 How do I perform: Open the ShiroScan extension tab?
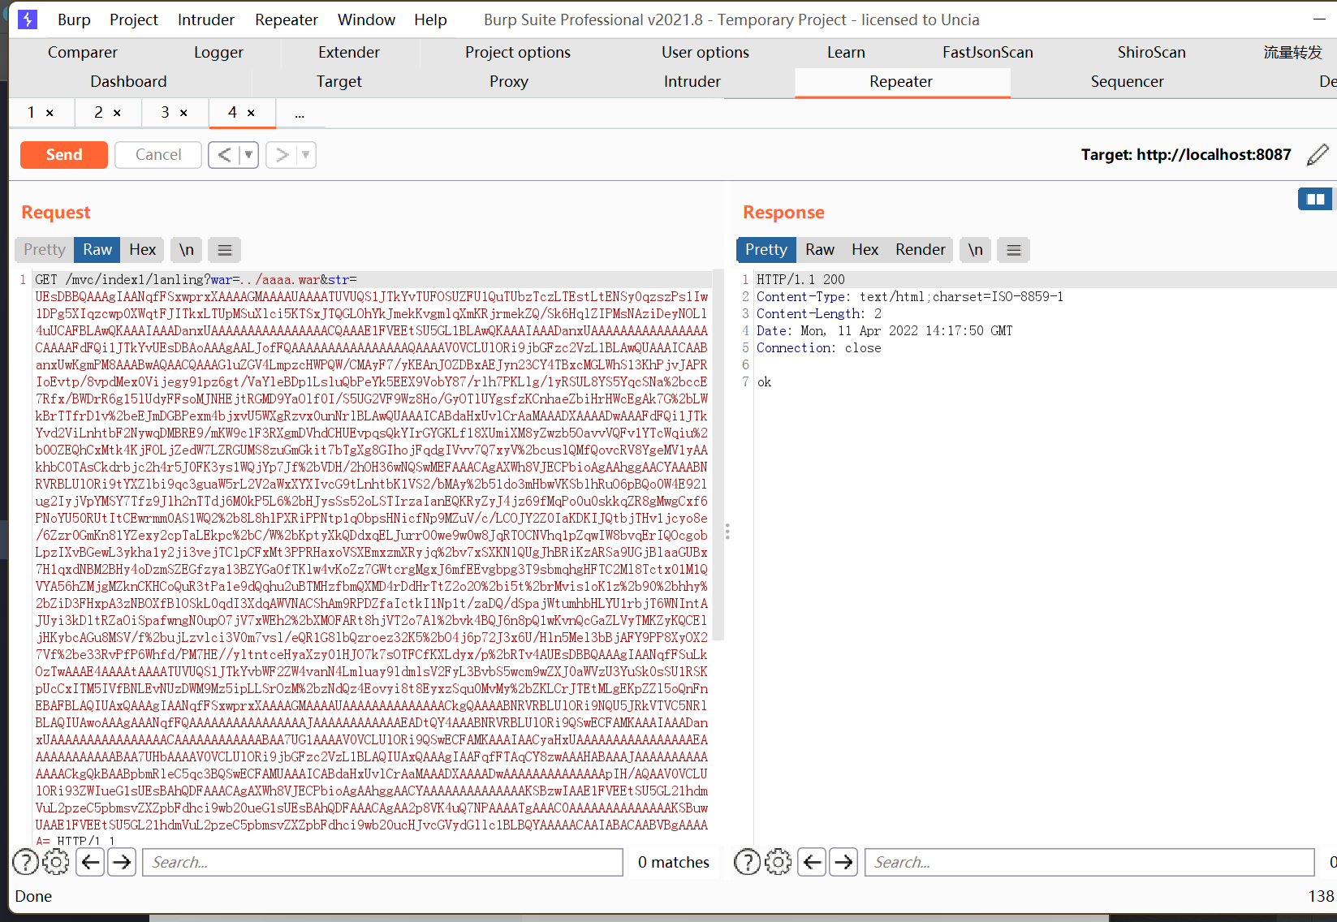click(x=1151, y=52)
